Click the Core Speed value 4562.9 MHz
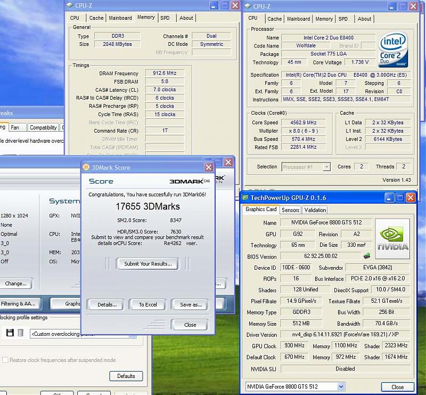This screenshot has height=395, width=426. click(303, 123)
